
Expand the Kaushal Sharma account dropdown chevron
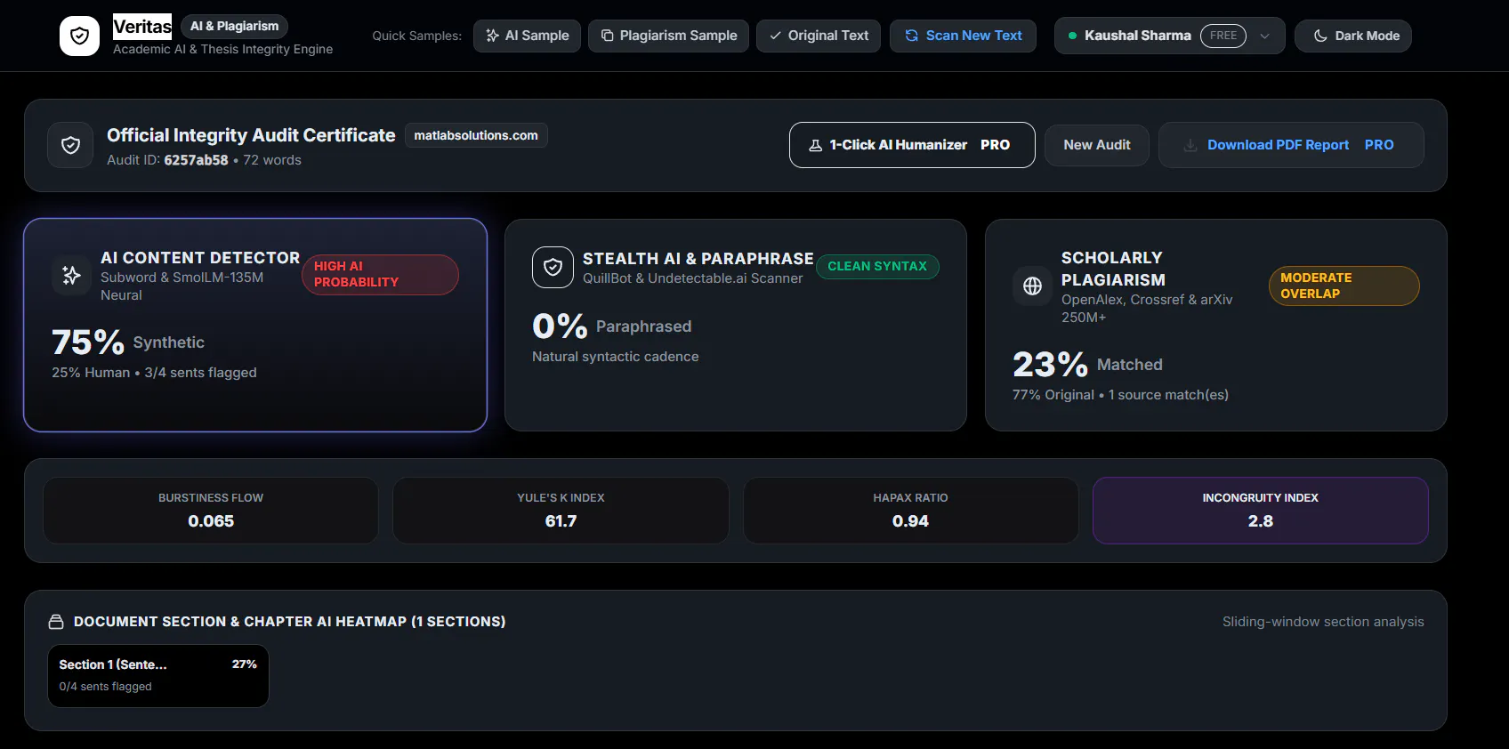pyautogui.click(x=1264, y=36)
